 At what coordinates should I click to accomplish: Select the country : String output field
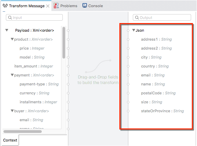point(155,66)
